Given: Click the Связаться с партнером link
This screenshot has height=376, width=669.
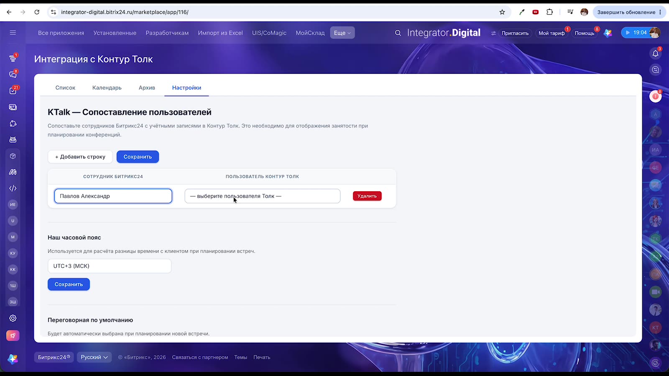Looking at the screenshot, I should [200, 357].
